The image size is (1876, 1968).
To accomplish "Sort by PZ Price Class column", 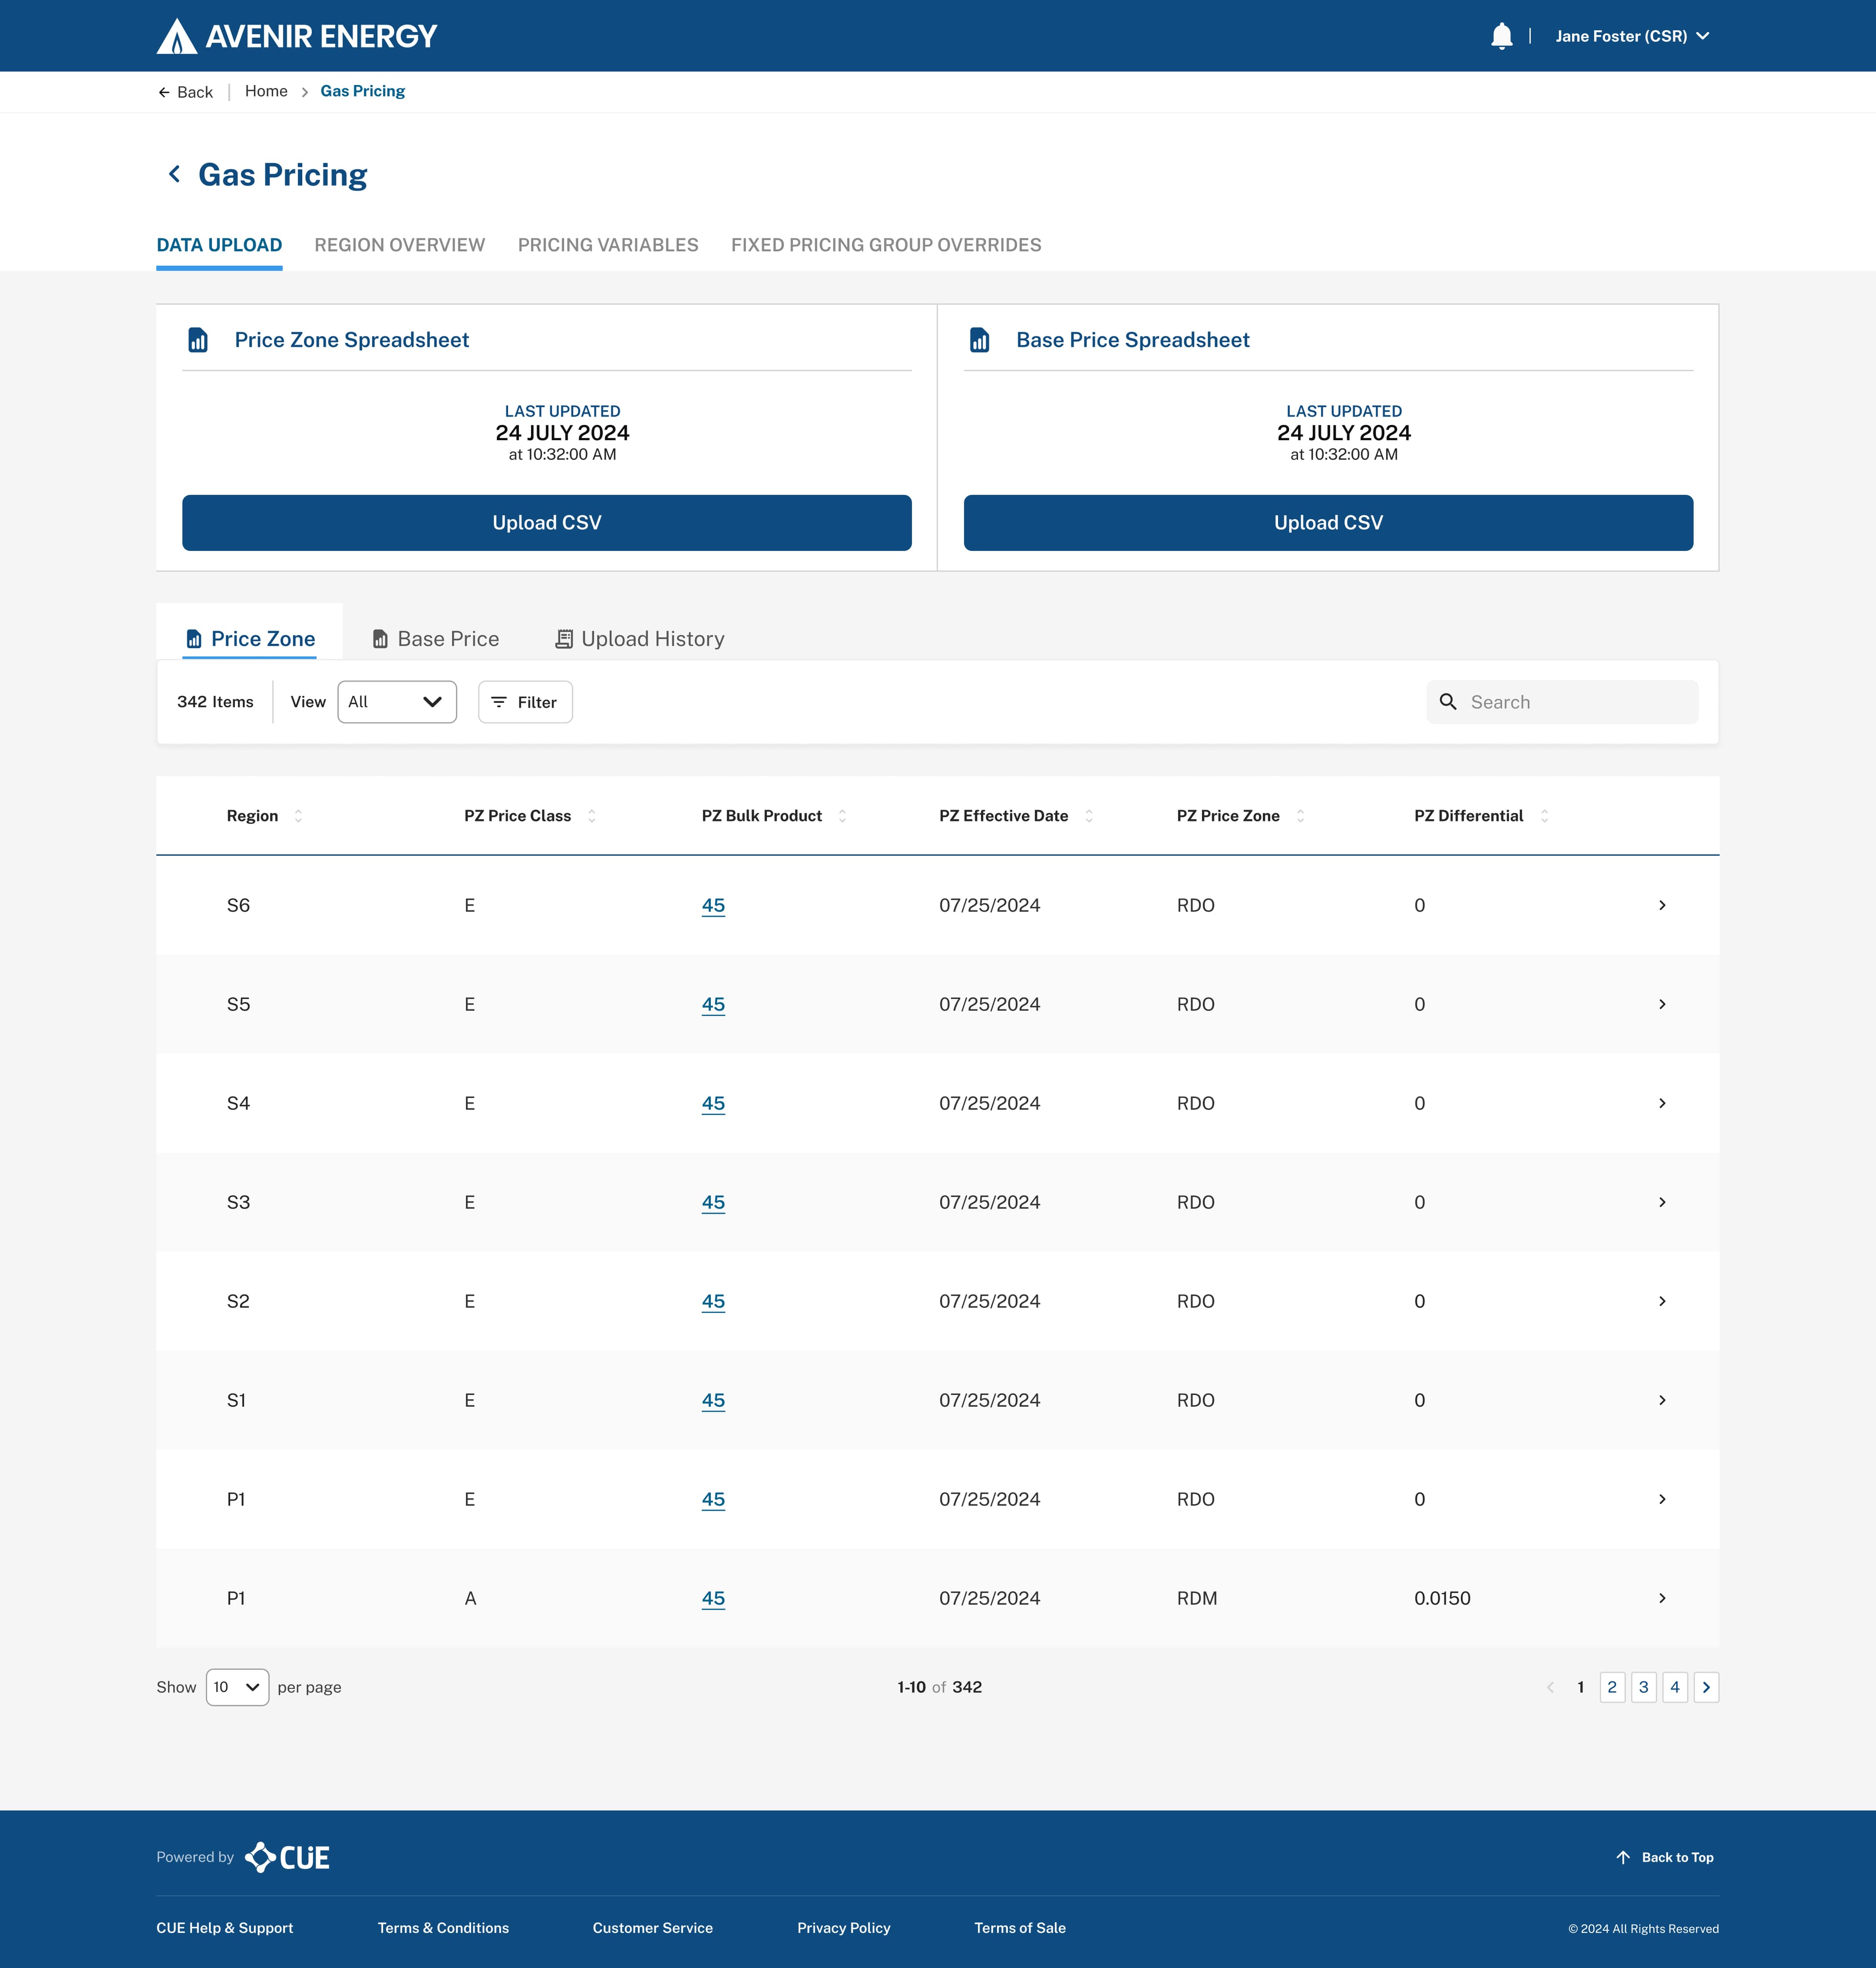I will click(591, 816).
